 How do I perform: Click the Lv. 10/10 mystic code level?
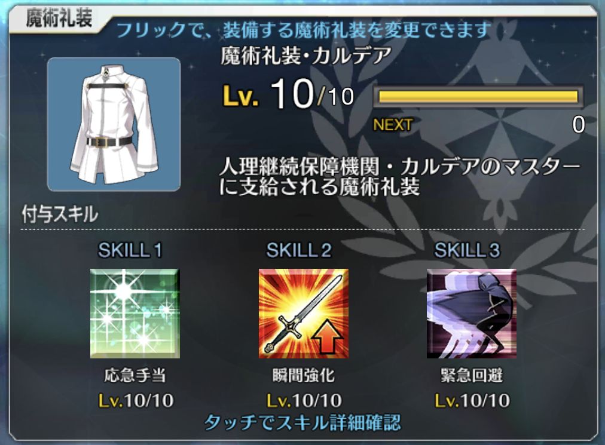(x=288, y=94)
